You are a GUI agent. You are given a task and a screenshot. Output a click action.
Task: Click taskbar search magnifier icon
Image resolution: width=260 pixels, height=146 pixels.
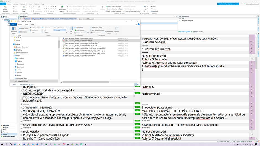point(6,144)
